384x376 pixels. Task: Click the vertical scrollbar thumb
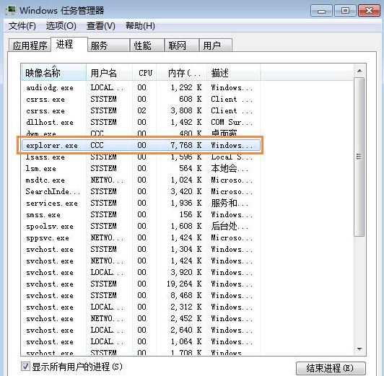tap(359, 157)
